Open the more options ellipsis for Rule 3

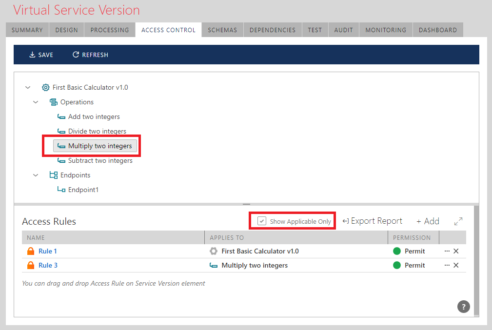pos(447,266)
